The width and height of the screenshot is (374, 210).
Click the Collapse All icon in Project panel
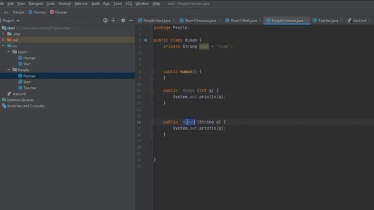pyautogui.click(x=113, y=20)
